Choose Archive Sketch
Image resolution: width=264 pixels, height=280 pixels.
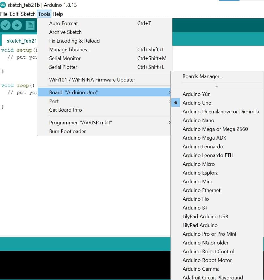(x=105, y=32)
